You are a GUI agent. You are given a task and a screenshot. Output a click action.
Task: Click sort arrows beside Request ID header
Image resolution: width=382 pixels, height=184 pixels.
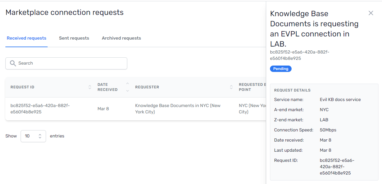[90, 87]
